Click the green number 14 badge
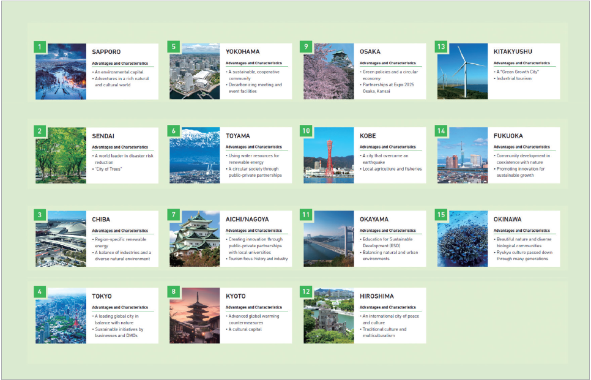591x380 pixels. tap(442, 131)
